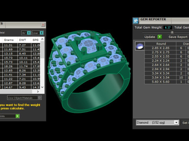Click the Save Report button
Screen dimensions: 189x141
[x=178, y=37]
